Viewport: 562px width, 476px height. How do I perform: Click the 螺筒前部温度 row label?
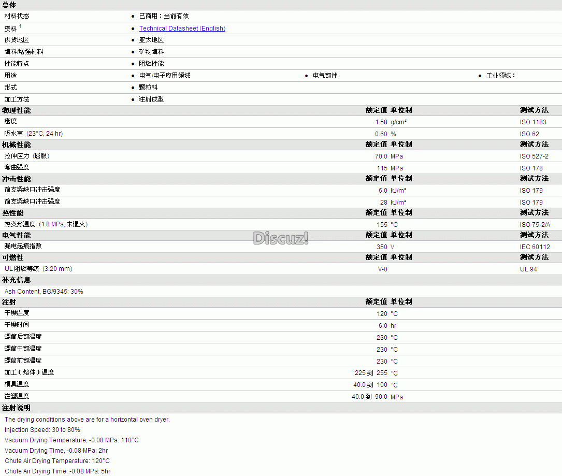23,360
